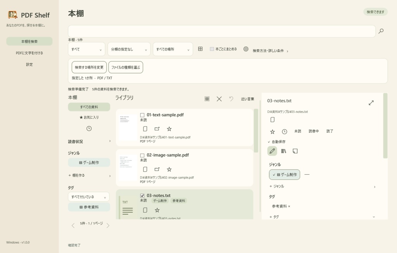The width and height of the screenshot is (397, 253).
Task: Click the star in the detail panel
Action: 273,132
